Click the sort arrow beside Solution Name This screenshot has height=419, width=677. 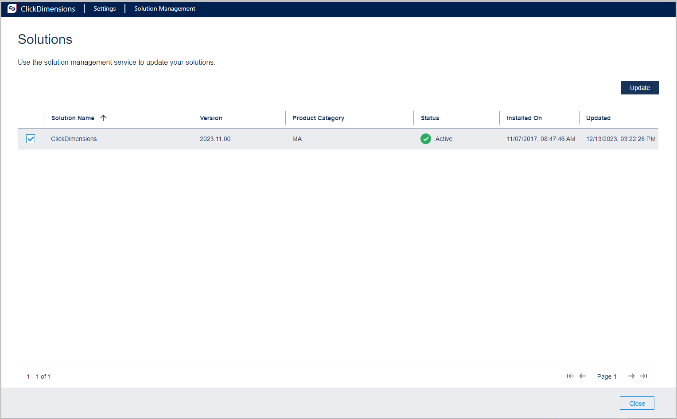click(103, 117)
